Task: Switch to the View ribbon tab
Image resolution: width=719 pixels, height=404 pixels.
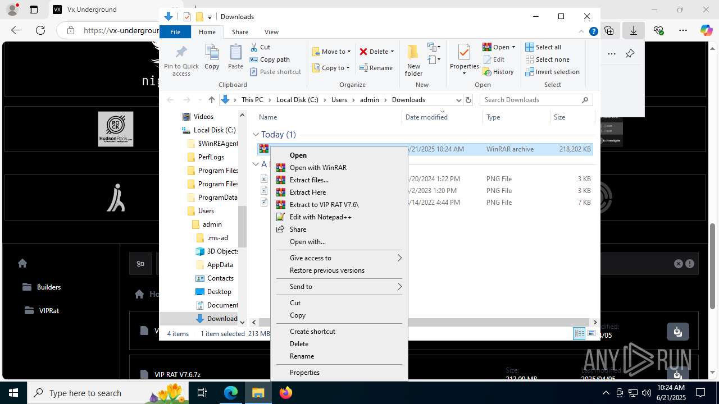Action: pos(271,32)
